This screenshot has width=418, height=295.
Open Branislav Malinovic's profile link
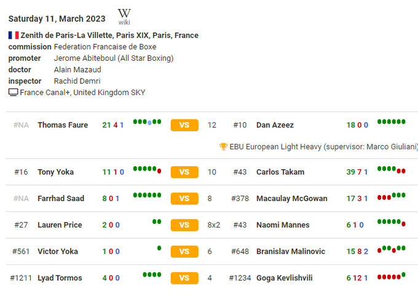290,251
